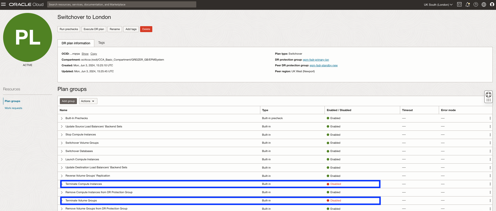Click Disabled status of Terminate Volume Groups
Viewport: 496px width, 211px height.
click(x=334, y=201)
